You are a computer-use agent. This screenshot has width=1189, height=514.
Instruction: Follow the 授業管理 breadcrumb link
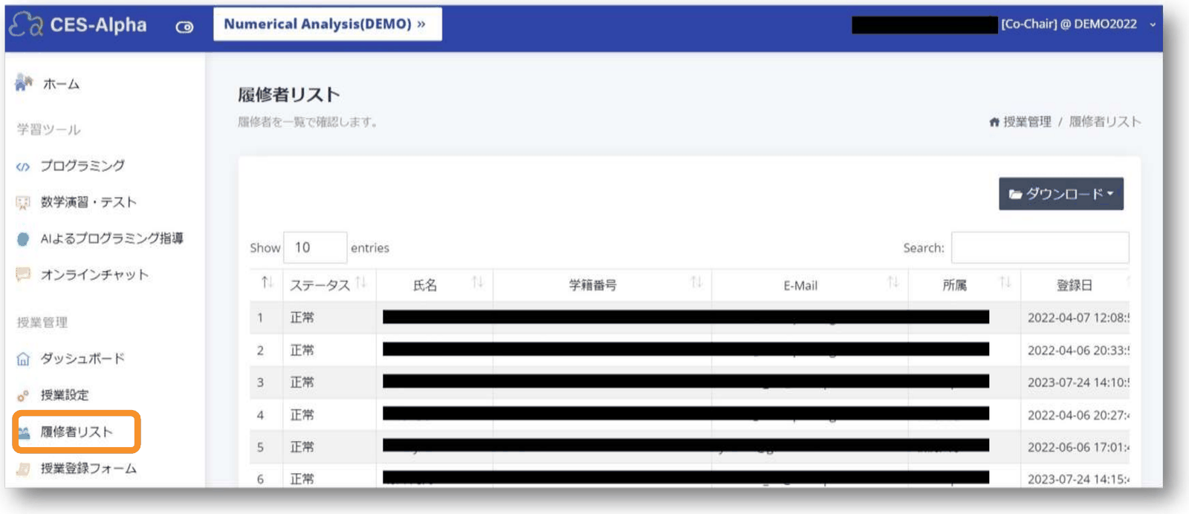1028,122
